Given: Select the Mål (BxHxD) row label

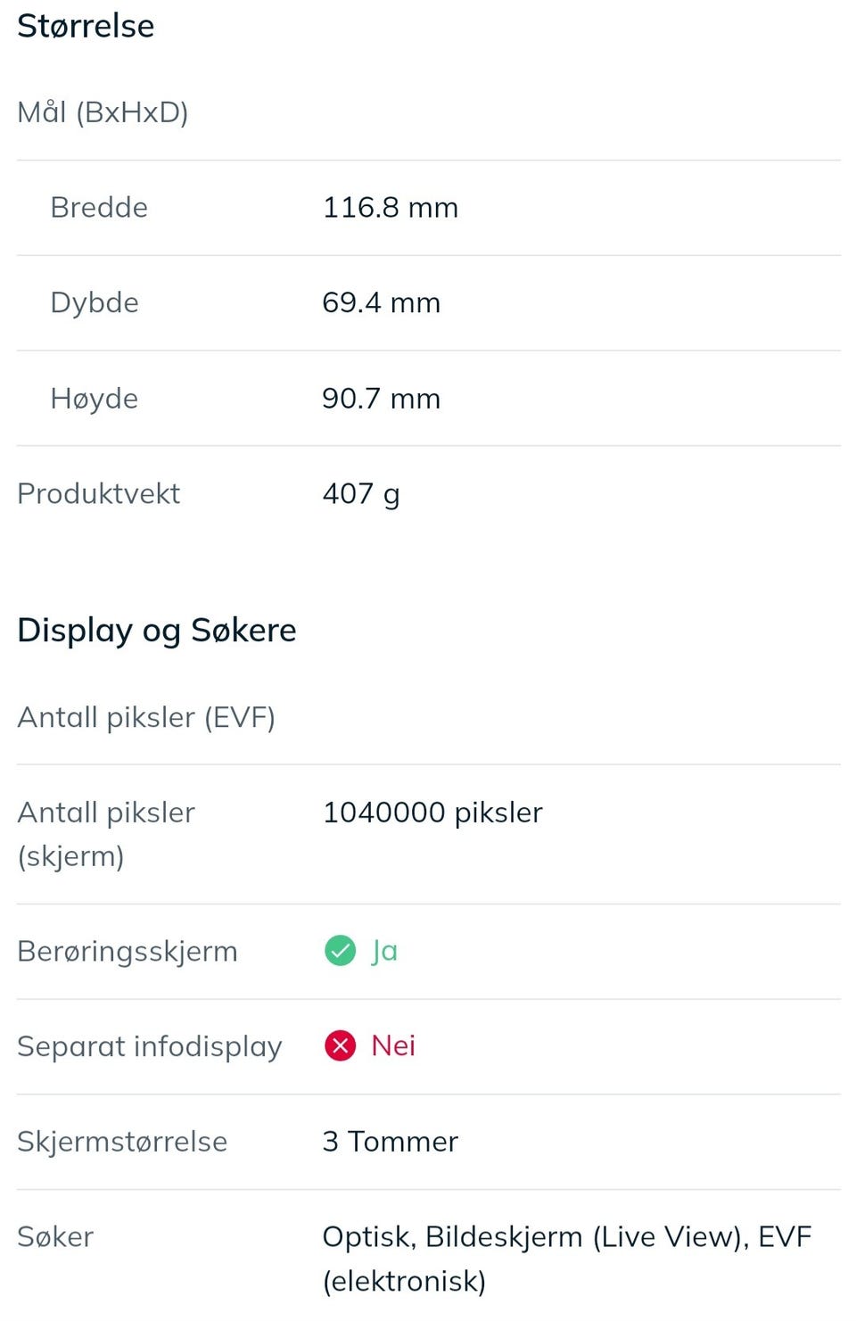Looking at the screenshot, I should (x=103, y=112).
